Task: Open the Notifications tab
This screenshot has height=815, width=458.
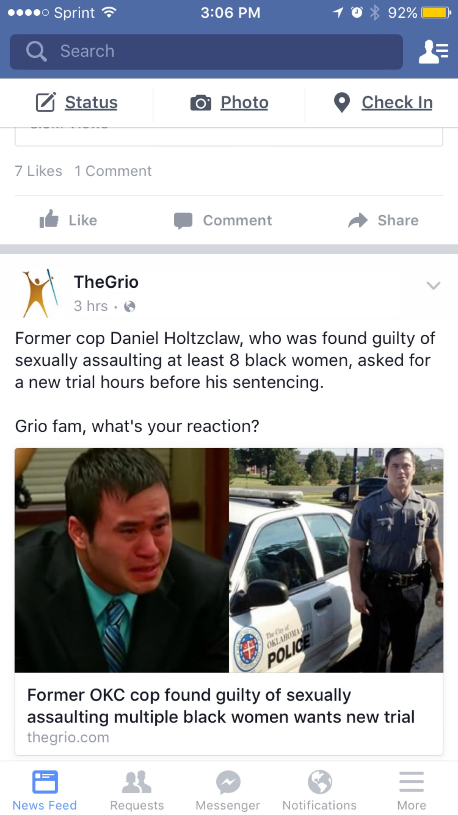Action: pos(319,790)
